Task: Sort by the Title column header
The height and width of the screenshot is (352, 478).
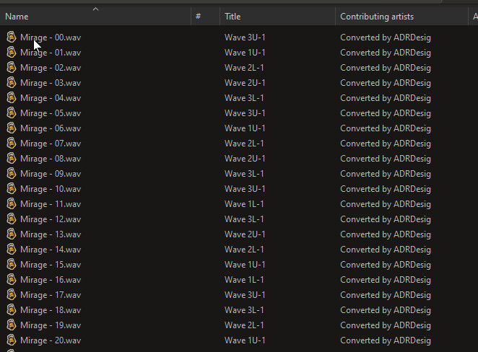Action: coord(277,17)
